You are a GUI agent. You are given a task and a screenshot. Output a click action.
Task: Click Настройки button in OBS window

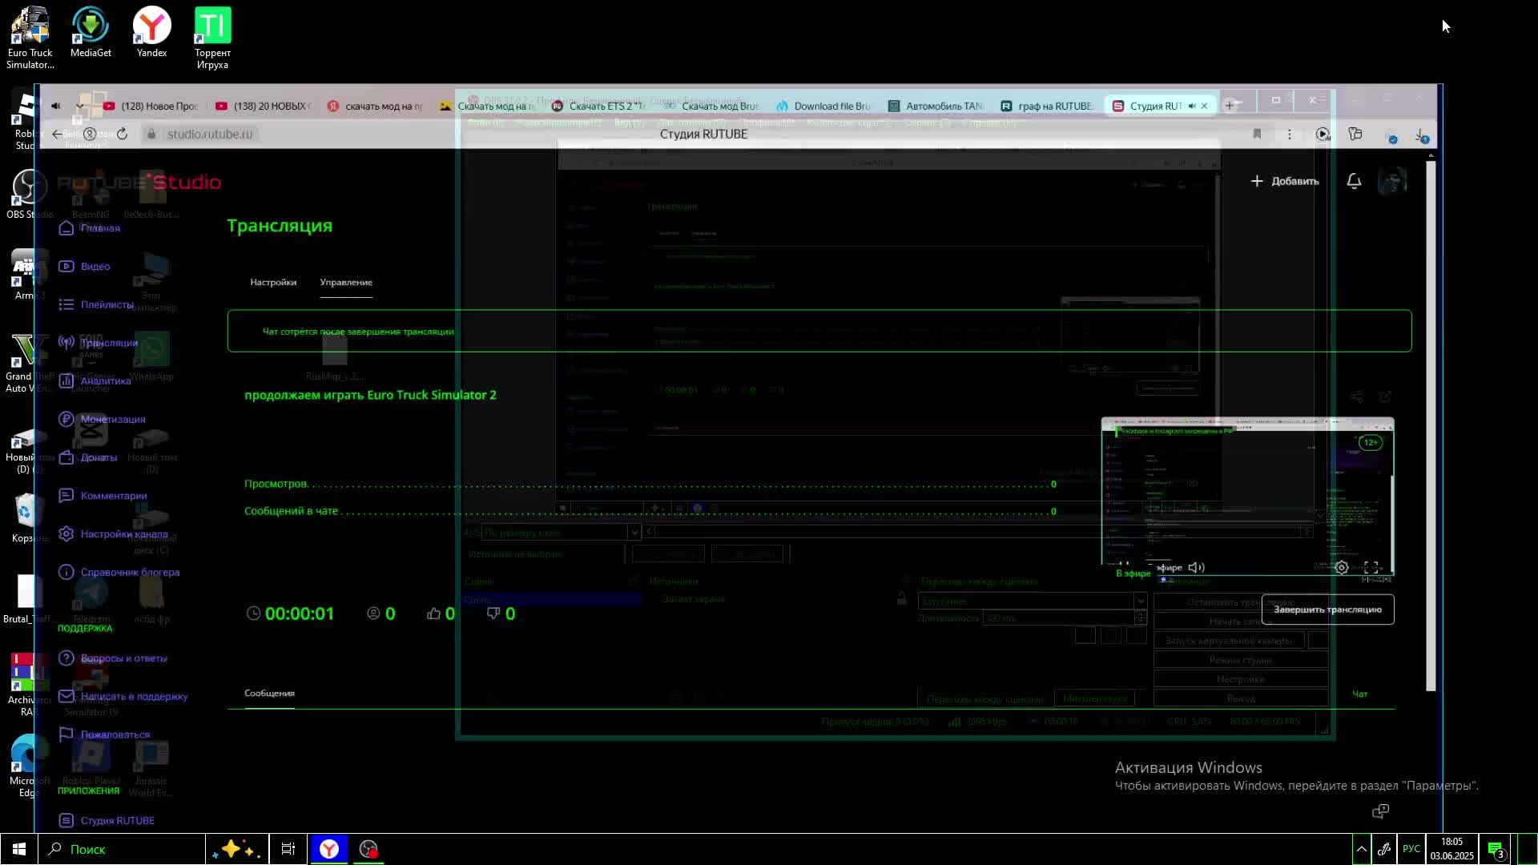1240,679
